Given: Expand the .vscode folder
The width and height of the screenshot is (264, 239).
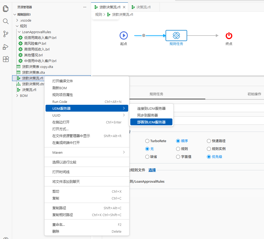Looking at the screenshot, I should [x=17, y=20].
